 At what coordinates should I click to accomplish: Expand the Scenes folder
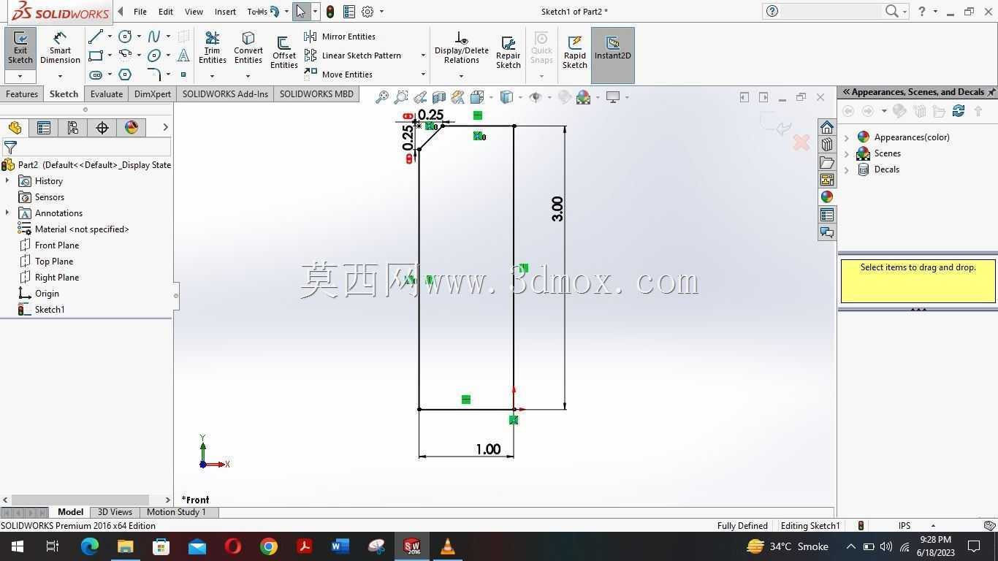pyautogui.click(x=847, y=153)
